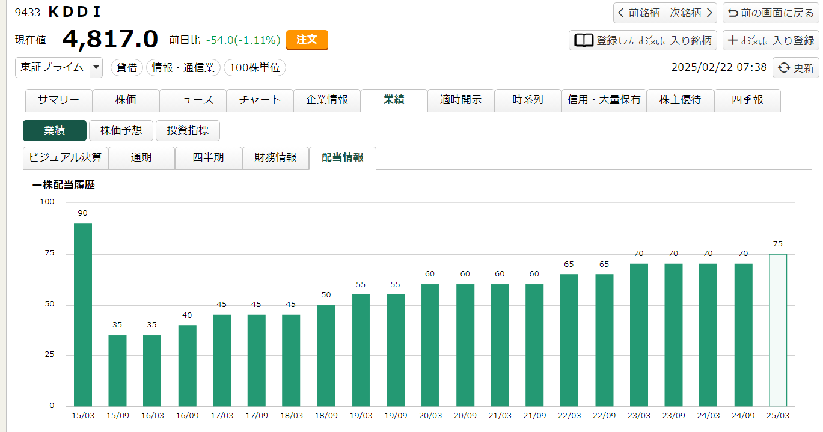Viewport: 823px width, 432px height.
Task: Switch to the 信用・大量保有 tab
Action: coord(604,100)
